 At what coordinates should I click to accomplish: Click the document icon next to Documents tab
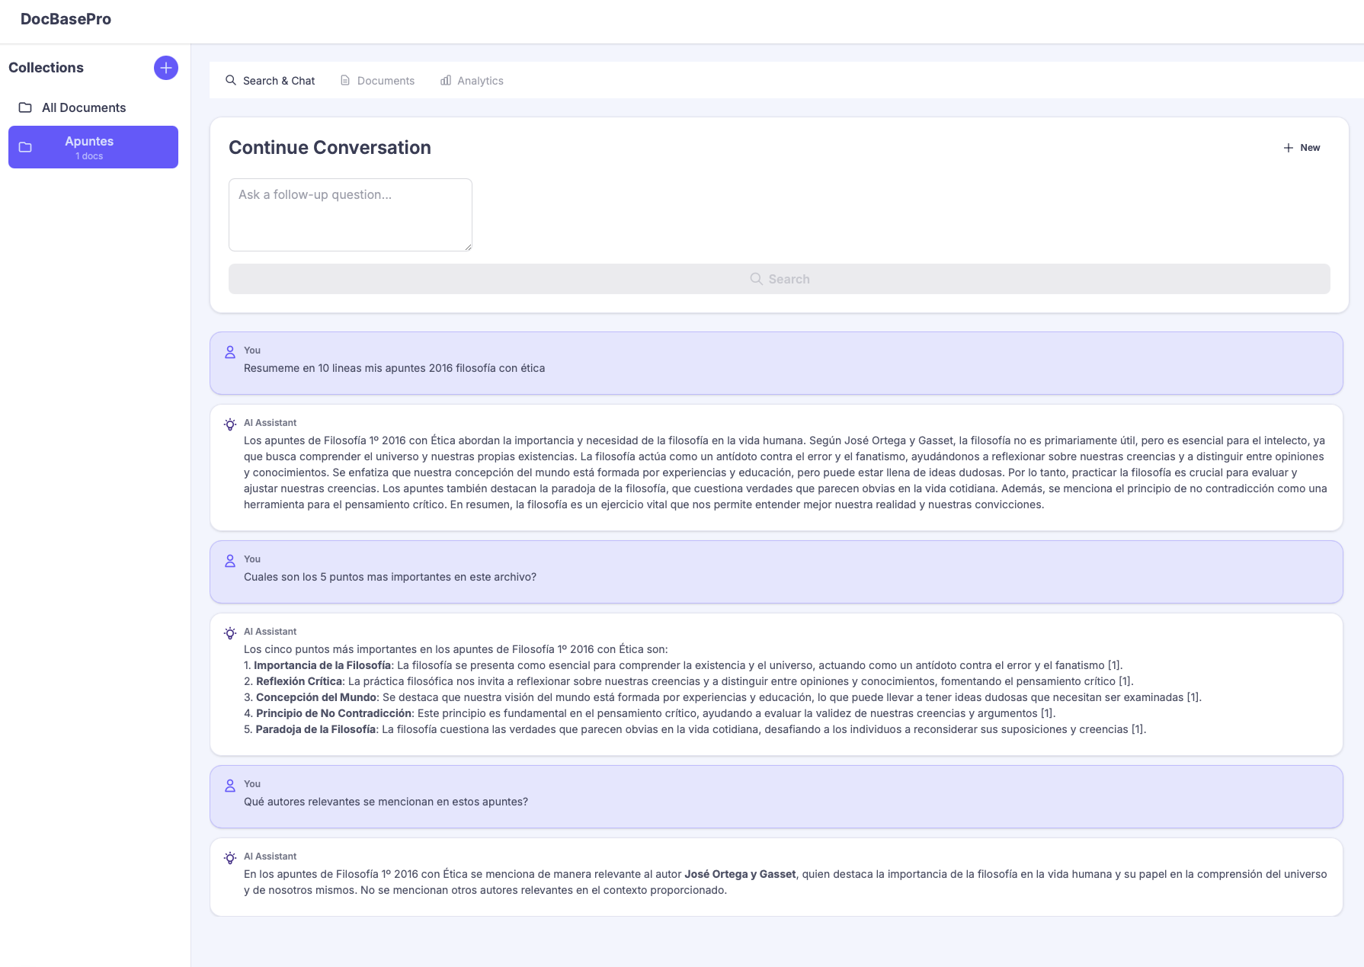pyautogui.click(x=345, y=80)
